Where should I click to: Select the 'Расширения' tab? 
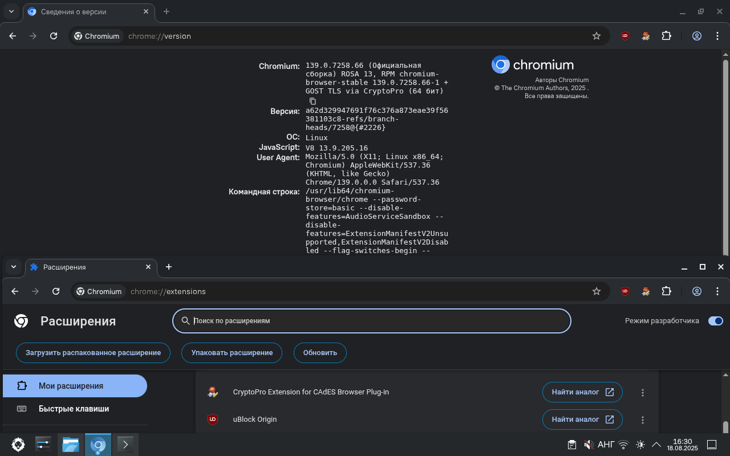point(91,267)
